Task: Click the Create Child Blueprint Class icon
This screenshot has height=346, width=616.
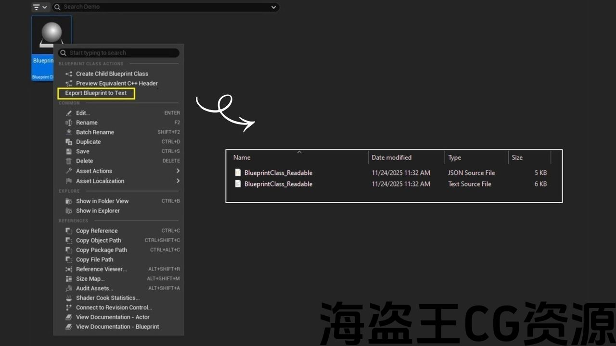Action: tap(69, 74)
